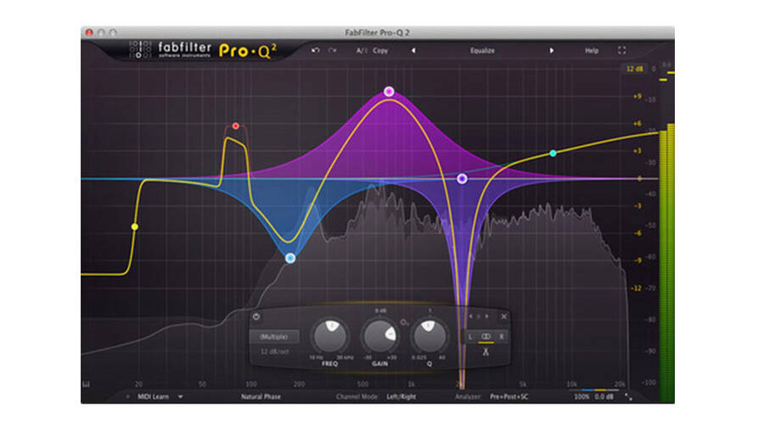Change Channel Mode Left/Right setting
Viewport: 764px width, 434px height.
[x=402, y=397]
